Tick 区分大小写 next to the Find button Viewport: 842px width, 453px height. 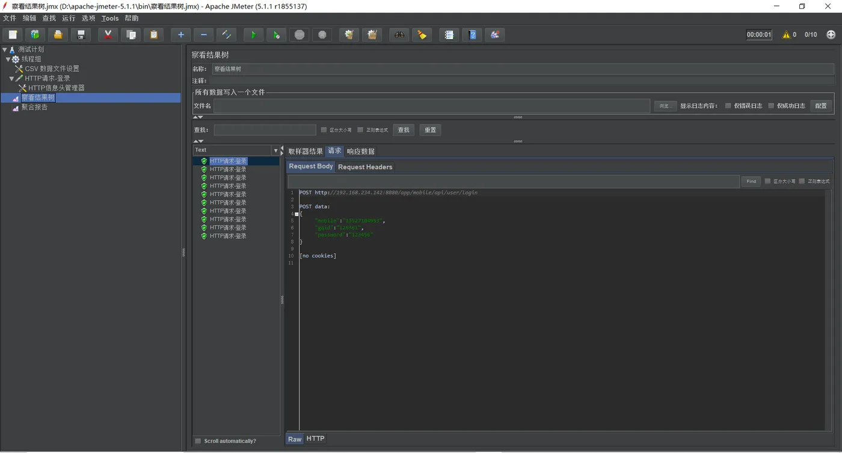pos(767,181)
